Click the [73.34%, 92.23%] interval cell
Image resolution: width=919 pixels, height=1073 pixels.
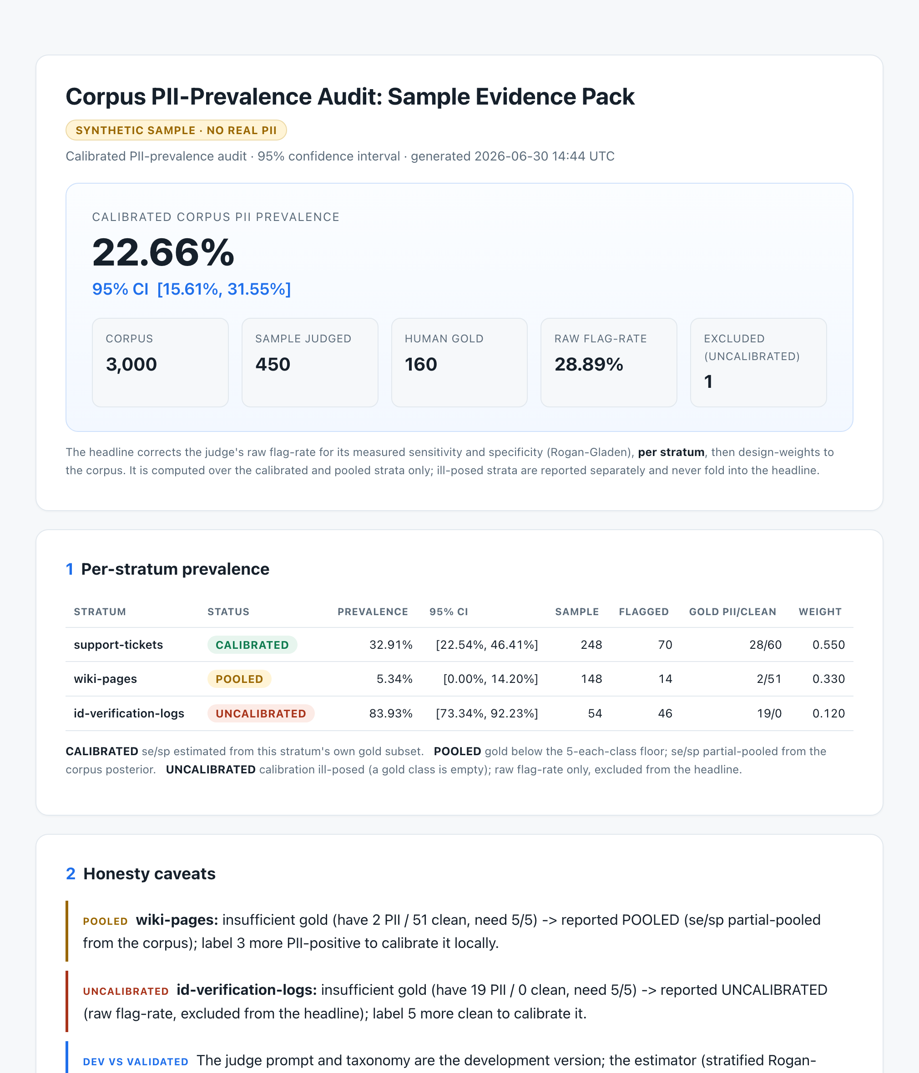(487, 714)
